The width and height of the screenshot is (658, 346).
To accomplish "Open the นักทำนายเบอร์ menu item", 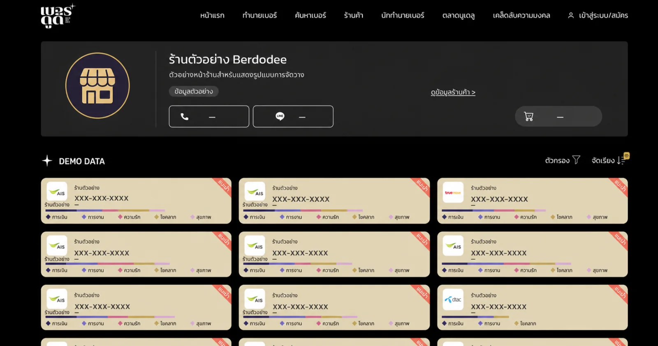I will point(403,16).
